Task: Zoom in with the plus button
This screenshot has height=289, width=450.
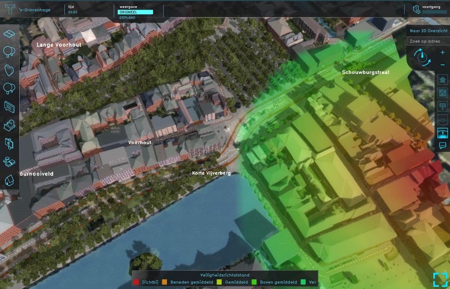Action: point(442,53)
